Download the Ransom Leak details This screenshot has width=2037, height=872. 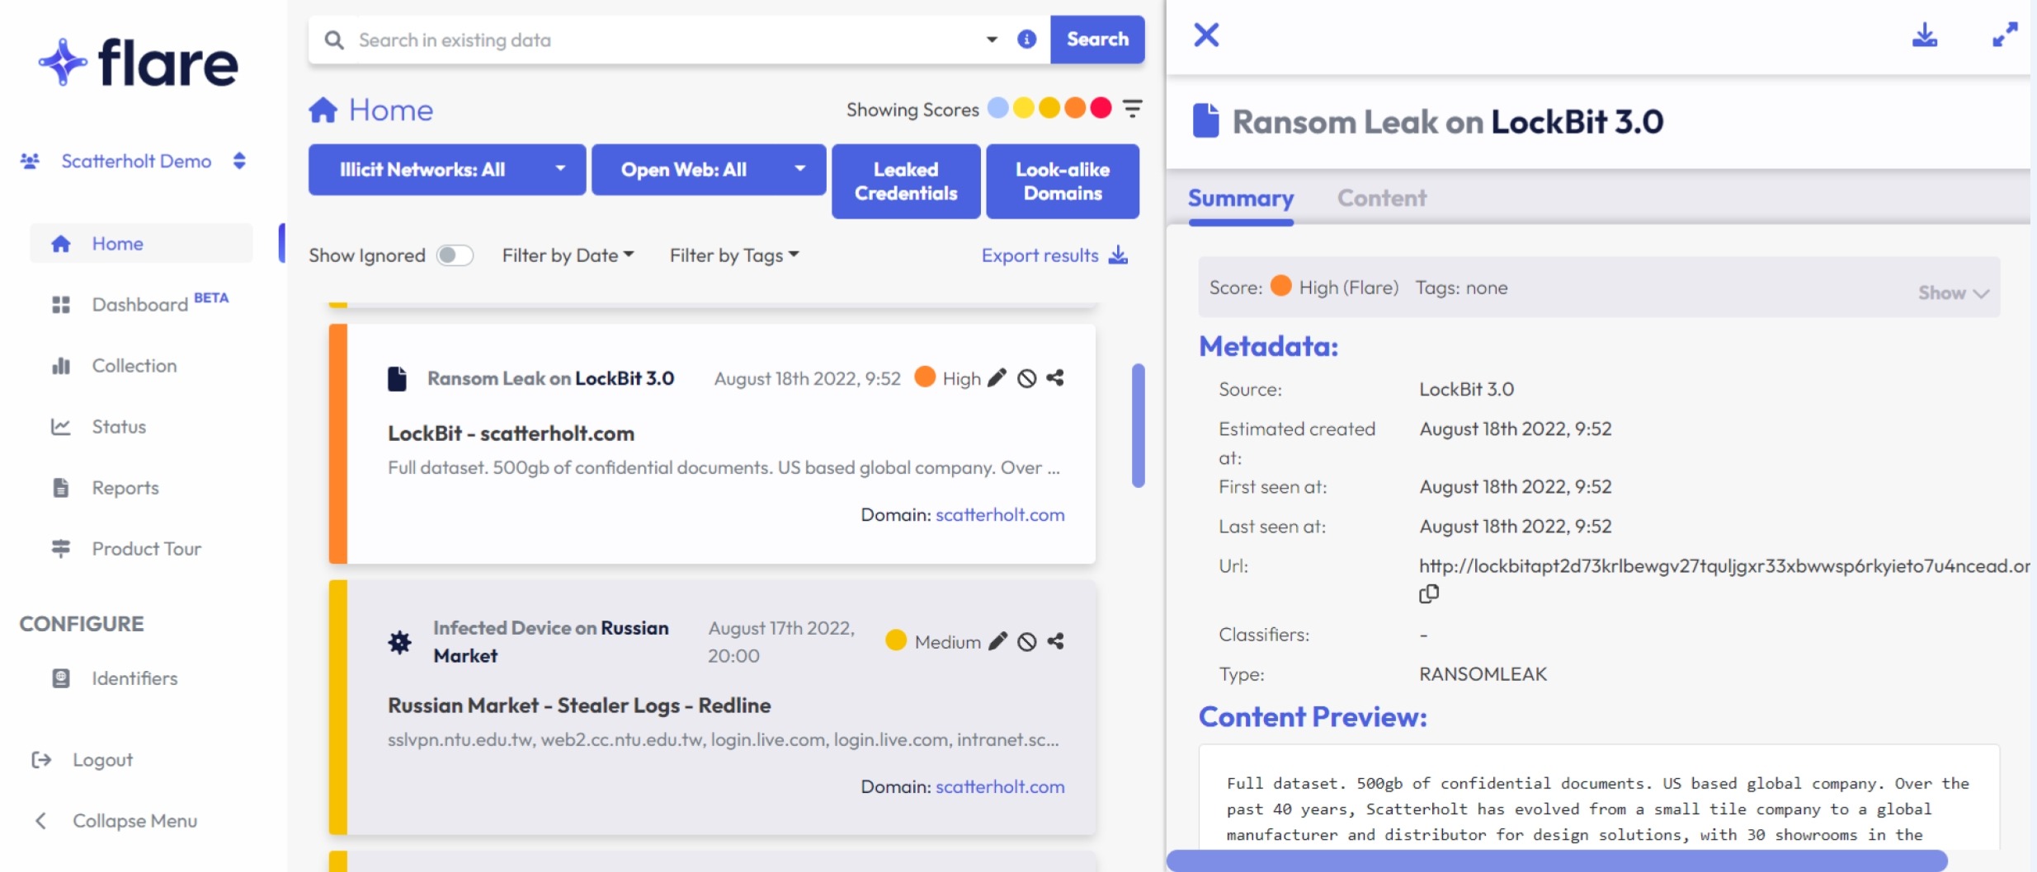click(1925, 35)
